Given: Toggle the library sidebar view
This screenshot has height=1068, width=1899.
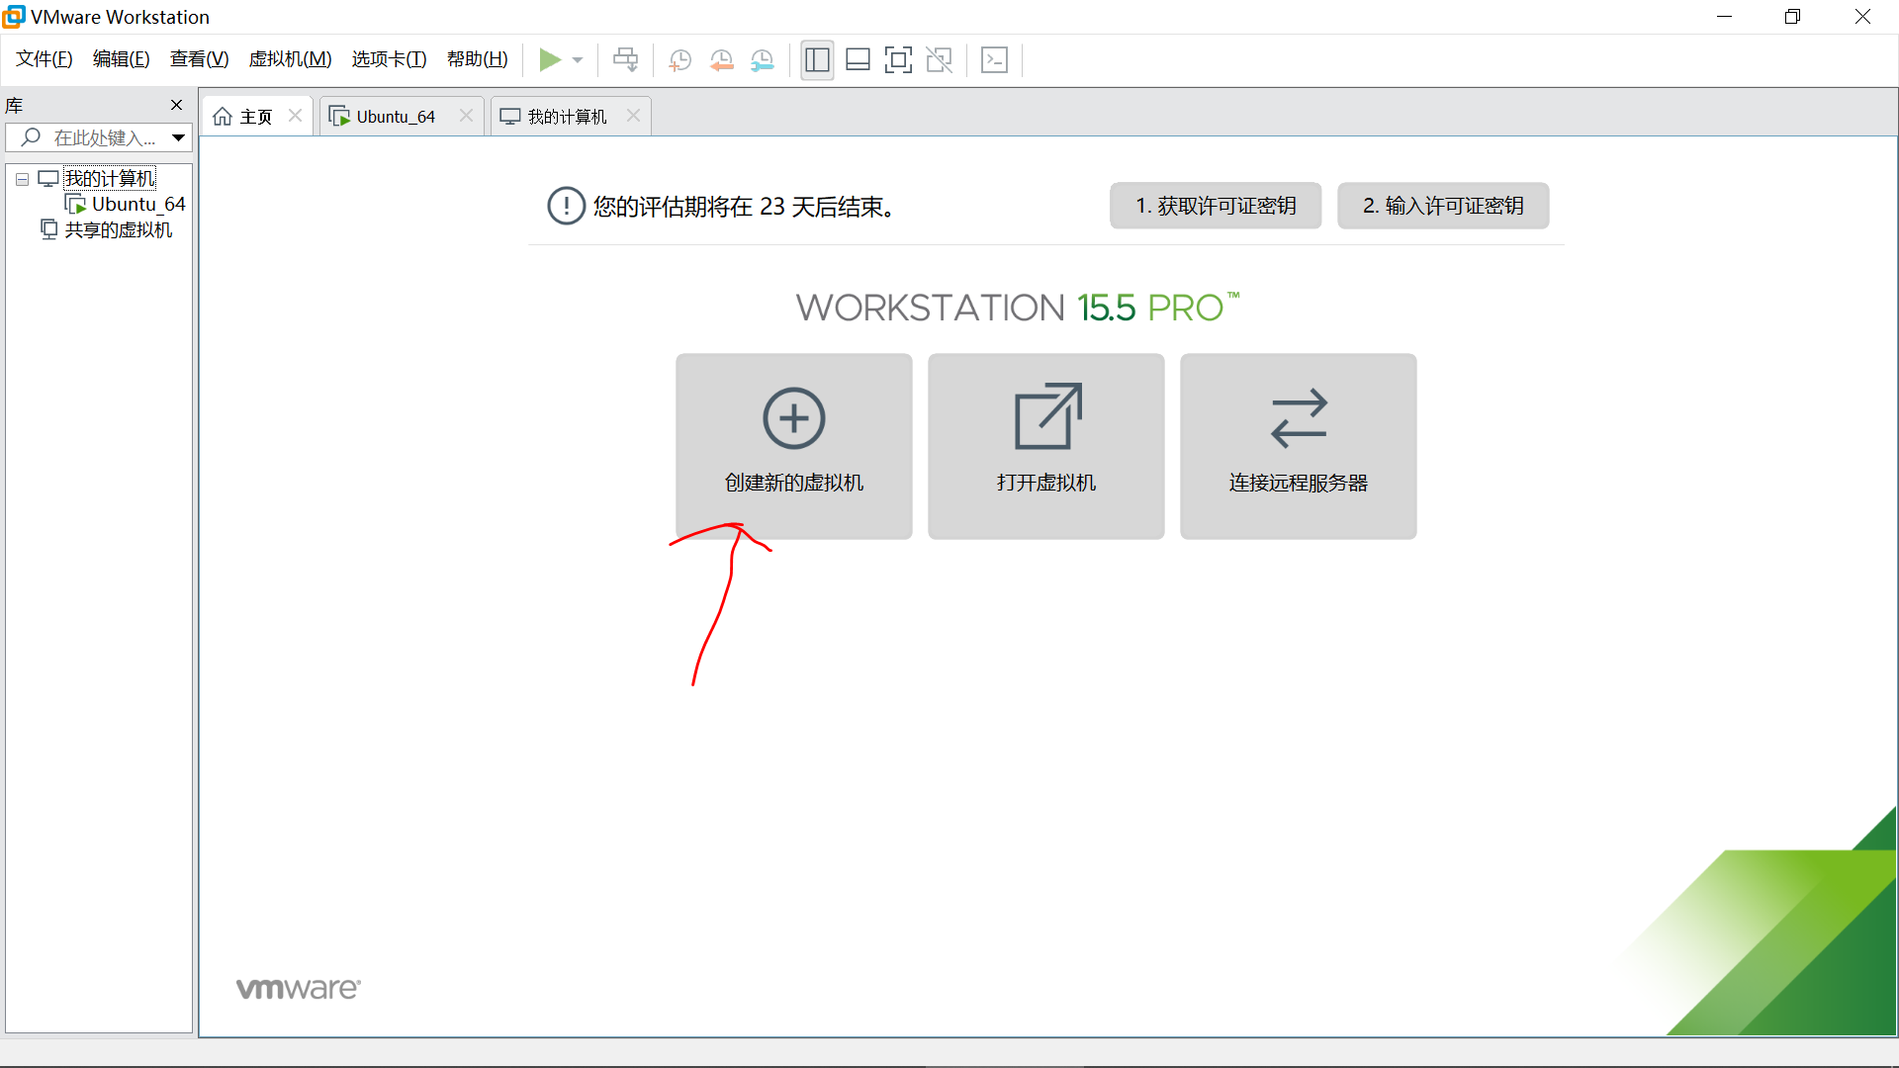Looking at the screenshot, I should [x=817, y=60].
